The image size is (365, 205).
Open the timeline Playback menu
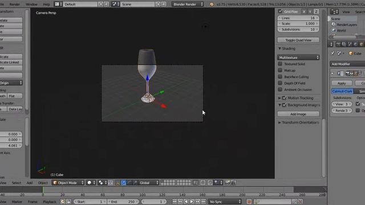[x=50, y=202]
